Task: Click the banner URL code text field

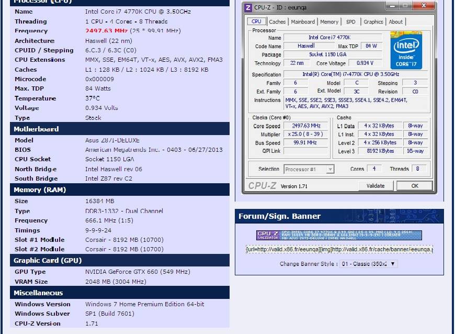Action: tap(339, 249)
